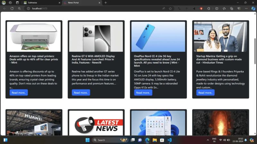This screenshot has height=144, width=257.
Task: Open the clock showing 23-06-2024
Action: coord(238,140)
